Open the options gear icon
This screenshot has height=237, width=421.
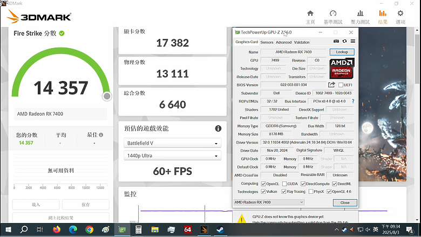pos(400,13)
